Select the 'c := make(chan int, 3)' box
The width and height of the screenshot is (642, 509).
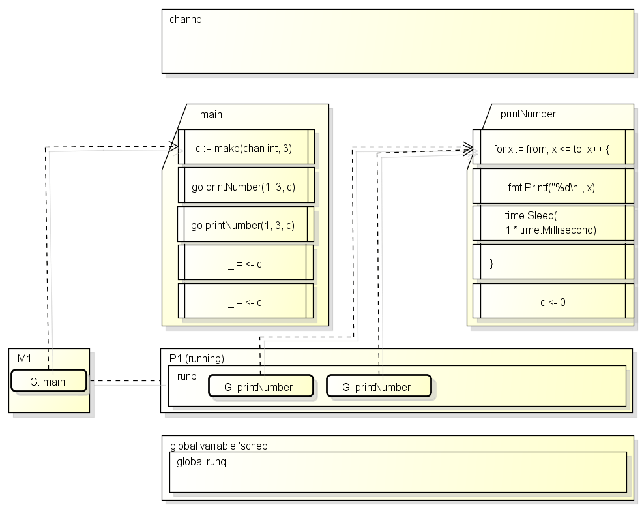pos(246,147)
